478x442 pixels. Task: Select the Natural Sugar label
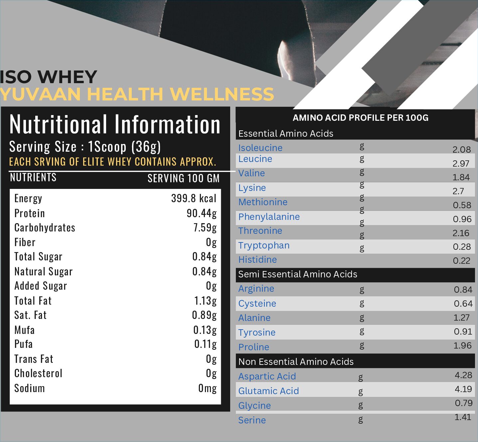coord(44,272)
